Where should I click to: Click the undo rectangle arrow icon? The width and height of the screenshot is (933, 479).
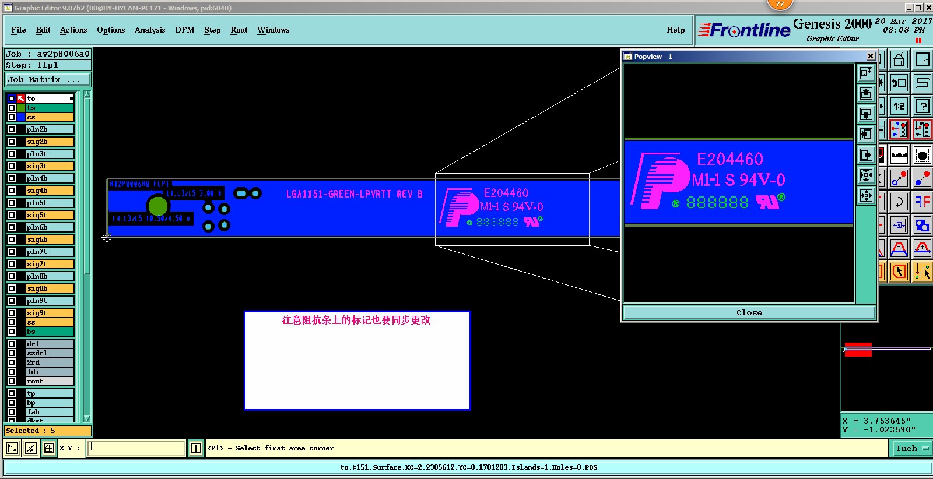tap(899, 83)
